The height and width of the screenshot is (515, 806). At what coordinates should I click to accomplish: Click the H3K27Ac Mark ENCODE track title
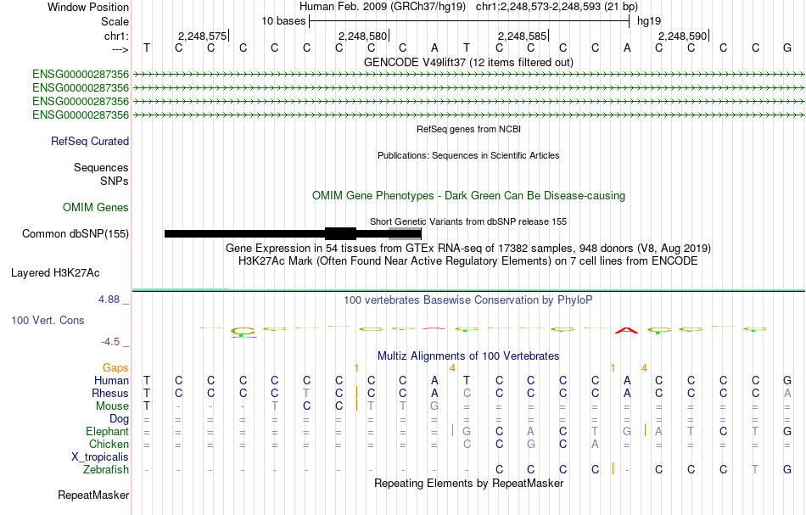(468, 261)
